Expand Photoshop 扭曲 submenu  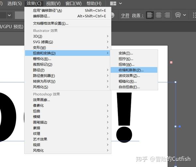click(x=68, y=111)
